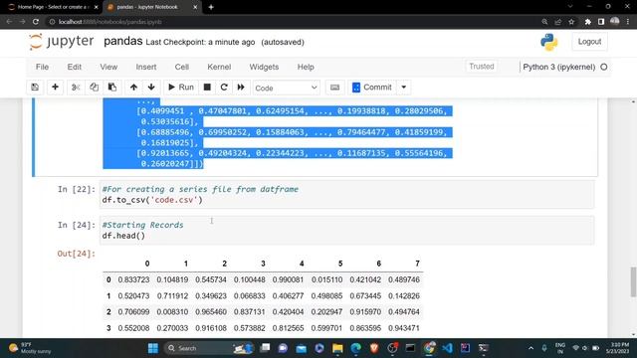
Task: Open Brave browser from taskbar
Action: [374, 348]
